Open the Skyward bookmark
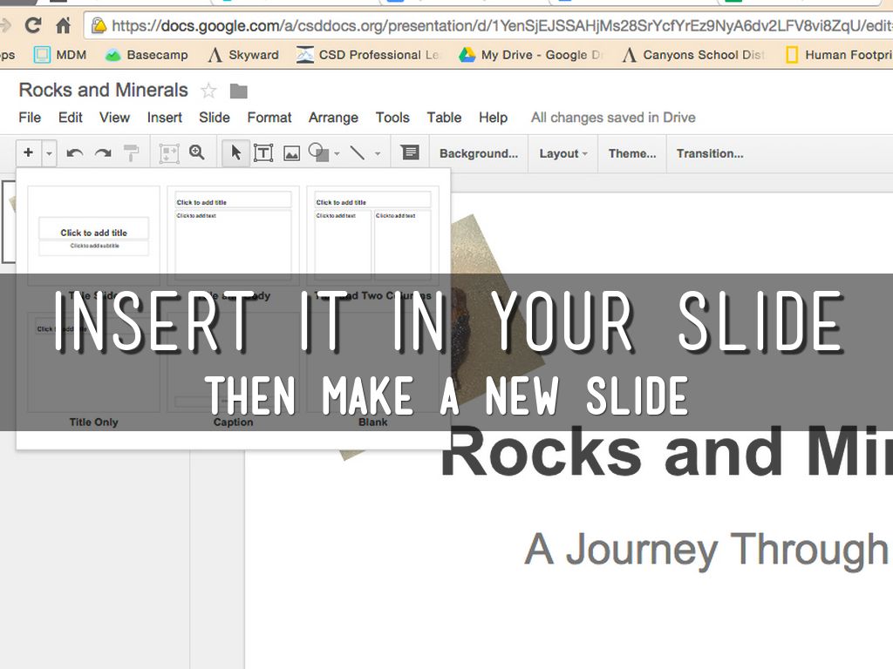 coord(243,55)
